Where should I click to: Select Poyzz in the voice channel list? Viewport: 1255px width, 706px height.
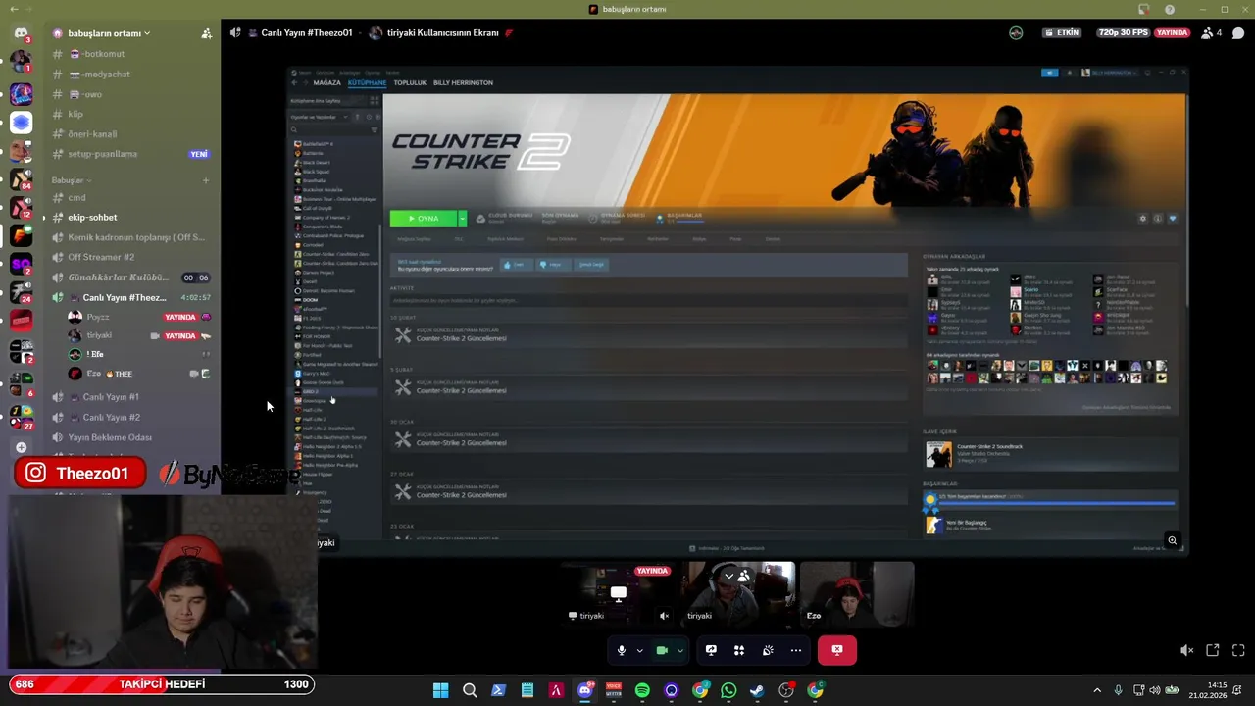point(137,317)
